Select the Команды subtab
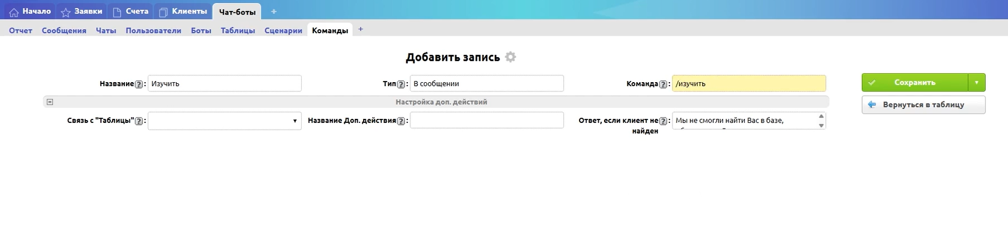Image resolution: width=1008 pixels, height=229 pixels. coord(330,30)
